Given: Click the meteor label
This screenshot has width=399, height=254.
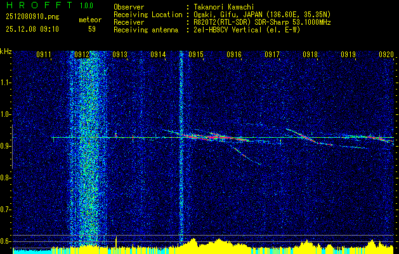Looking at the screenshot, I should 90,20.
